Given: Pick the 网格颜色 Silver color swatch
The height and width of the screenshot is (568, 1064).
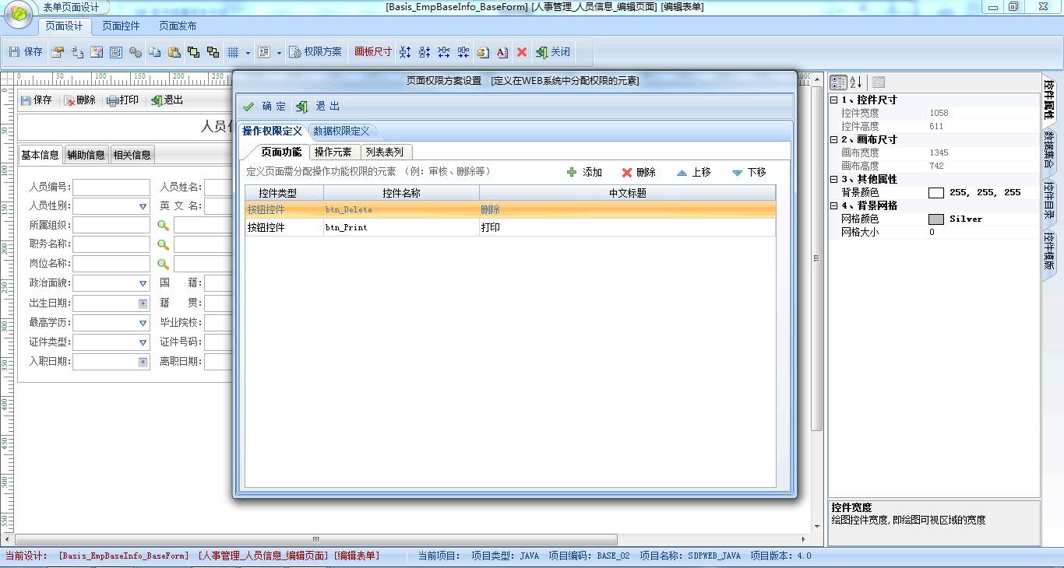Looking at the screenshot, I should click(x=935, y=219).
